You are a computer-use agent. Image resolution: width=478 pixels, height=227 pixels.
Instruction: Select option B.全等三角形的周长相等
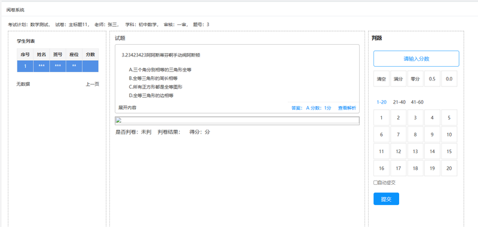coord(153,78)
